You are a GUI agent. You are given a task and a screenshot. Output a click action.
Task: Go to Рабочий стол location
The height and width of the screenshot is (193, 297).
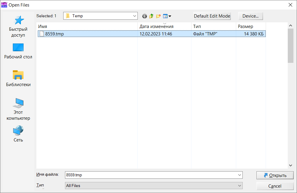(x=18, y=51)
